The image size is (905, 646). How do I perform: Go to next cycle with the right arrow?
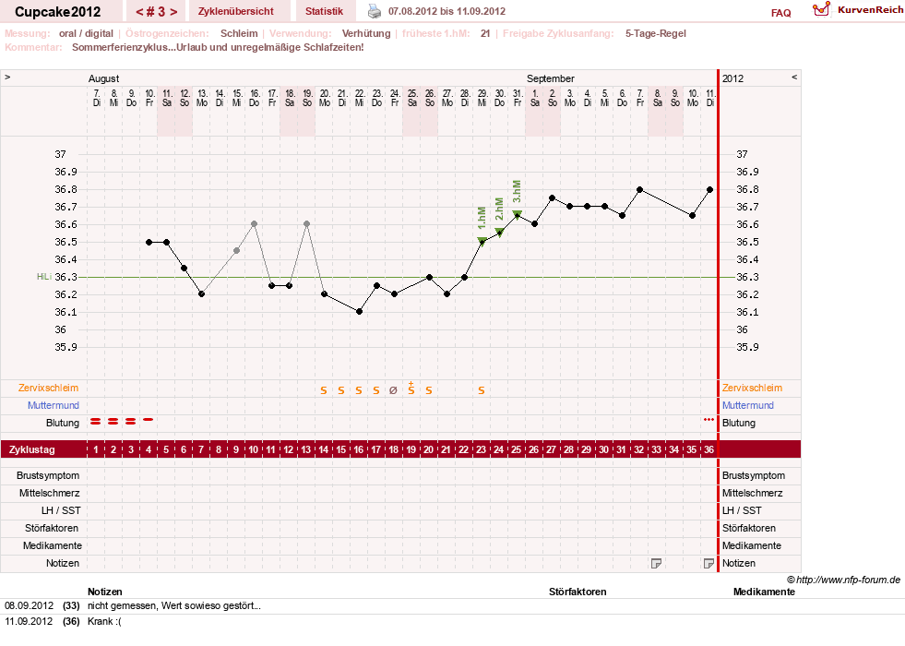pos(173,12)
